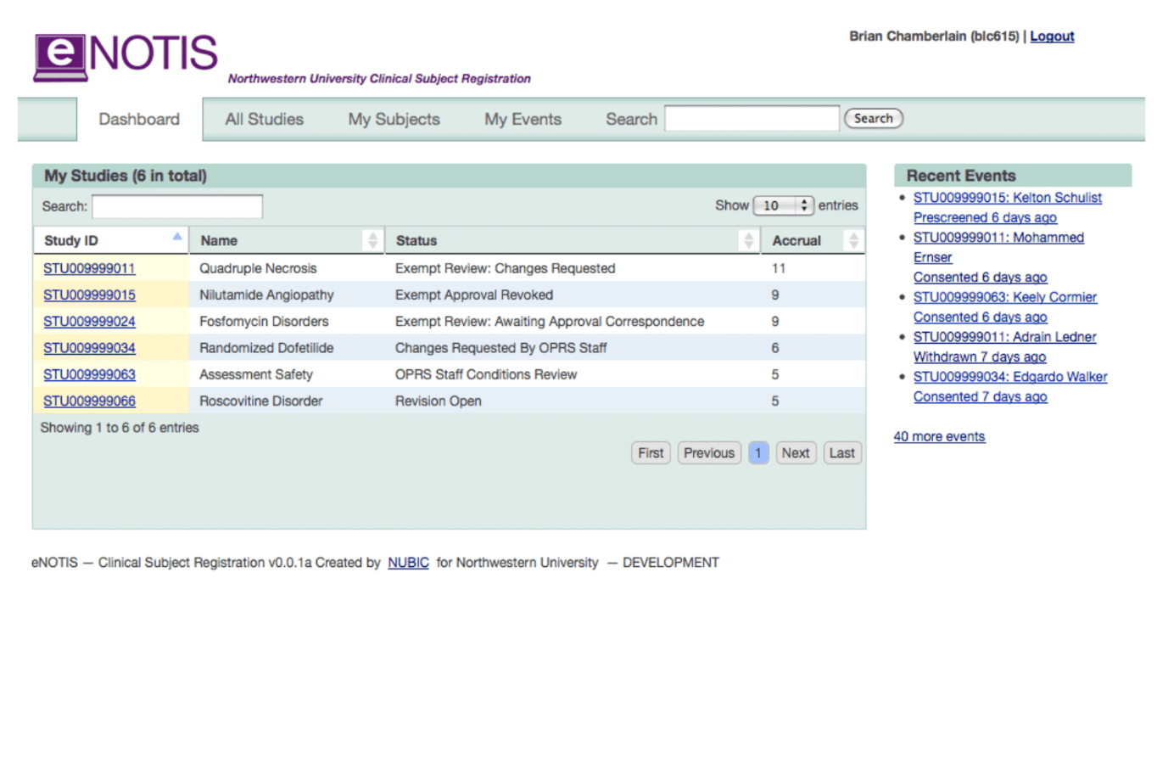The image size is (1157, 780).
Task: Open study STU009999024 Fosfomycin Disorders
Action: coord(87,321)
